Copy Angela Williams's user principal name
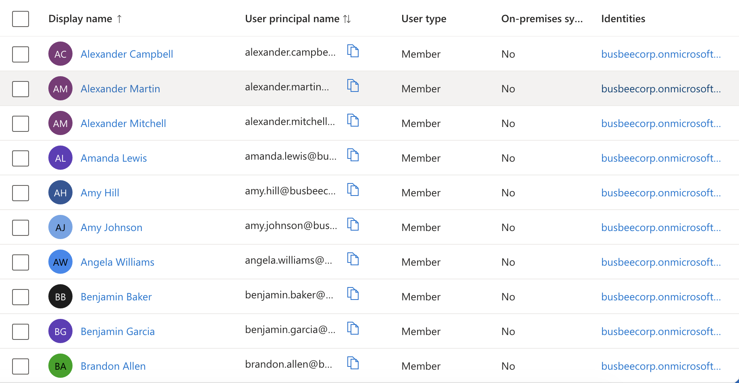This screenshot has width=739, height=383. point(353,259)
